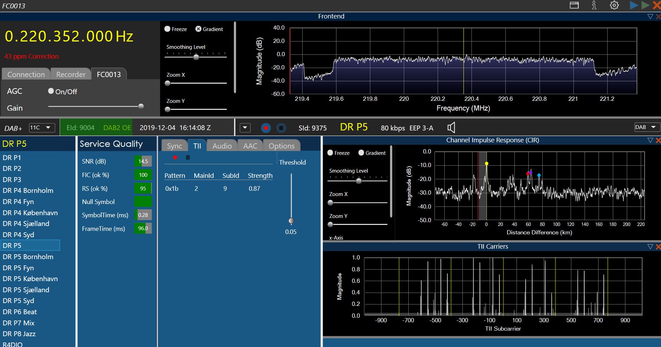661x347 pixels.
Task: Click the 0.220.352.000 Hz frequency display
Action: point(69,36)
